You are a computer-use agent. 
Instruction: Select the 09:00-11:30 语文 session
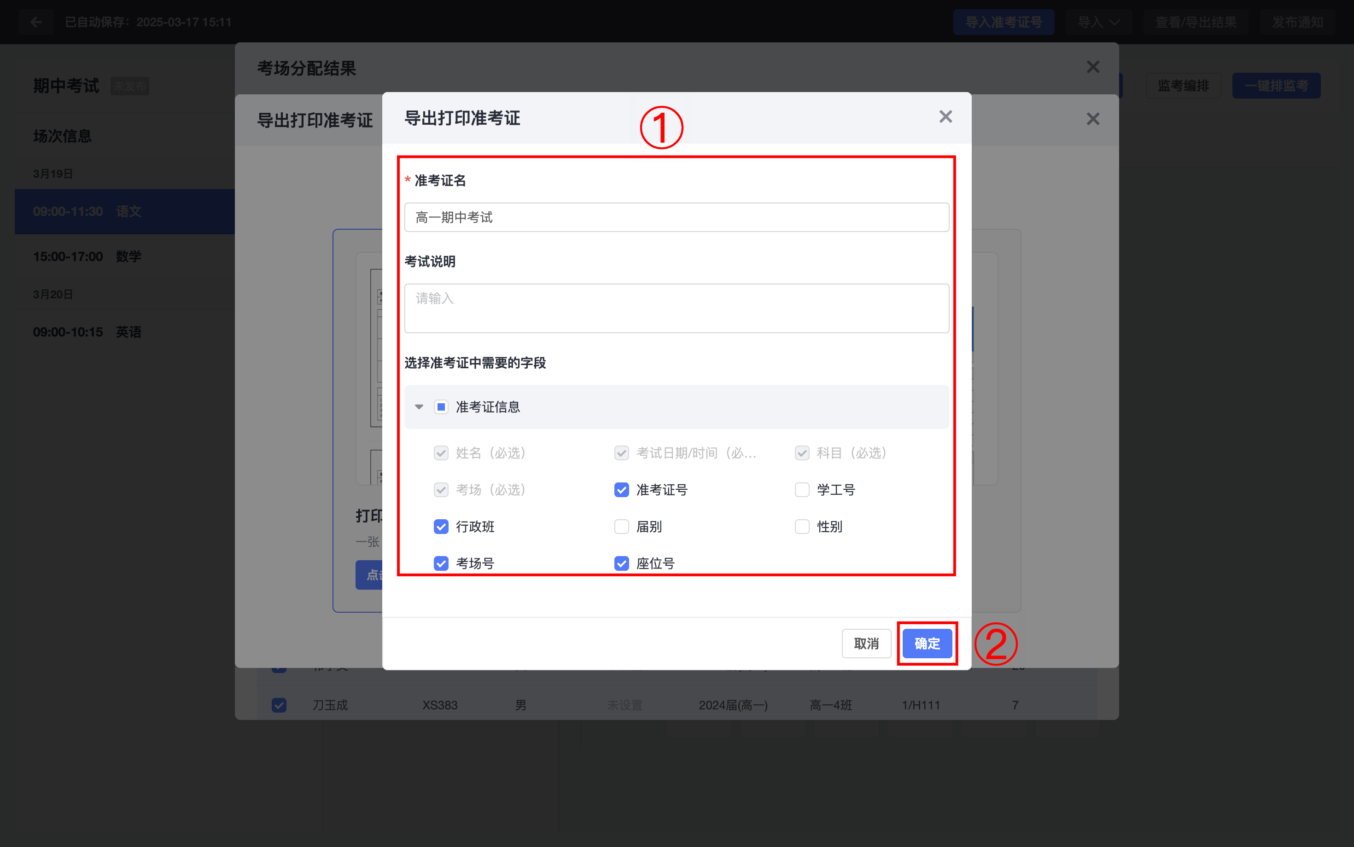pyautogui.click(x=124, y=212)
